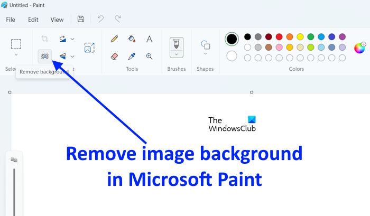Open the File menu
The width and height of the screenshot is (370, 216).
(11, 20)
